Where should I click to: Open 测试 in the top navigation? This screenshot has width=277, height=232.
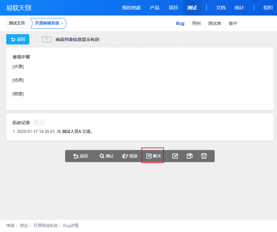click(x=192, y=8)
